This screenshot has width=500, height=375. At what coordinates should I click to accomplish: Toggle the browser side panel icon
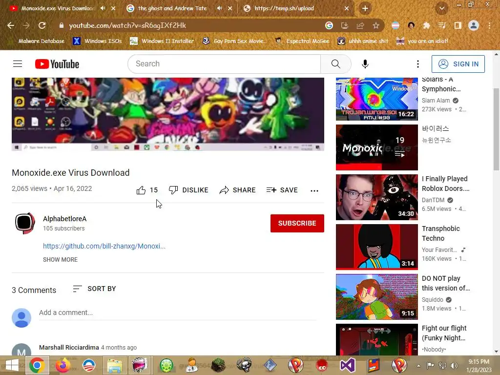pyautogui.click(x=458, y=25)
